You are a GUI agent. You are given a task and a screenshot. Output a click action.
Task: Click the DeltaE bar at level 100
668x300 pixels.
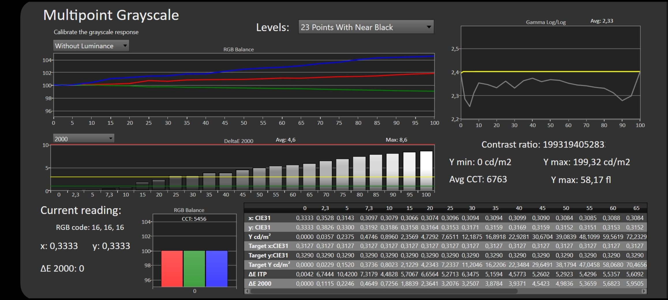(426, 170)
